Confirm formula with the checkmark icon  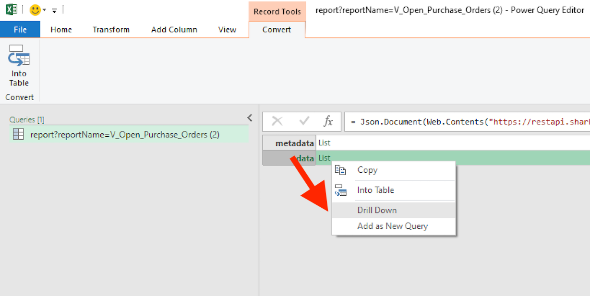pyautogui.click(x=304, y=121)
